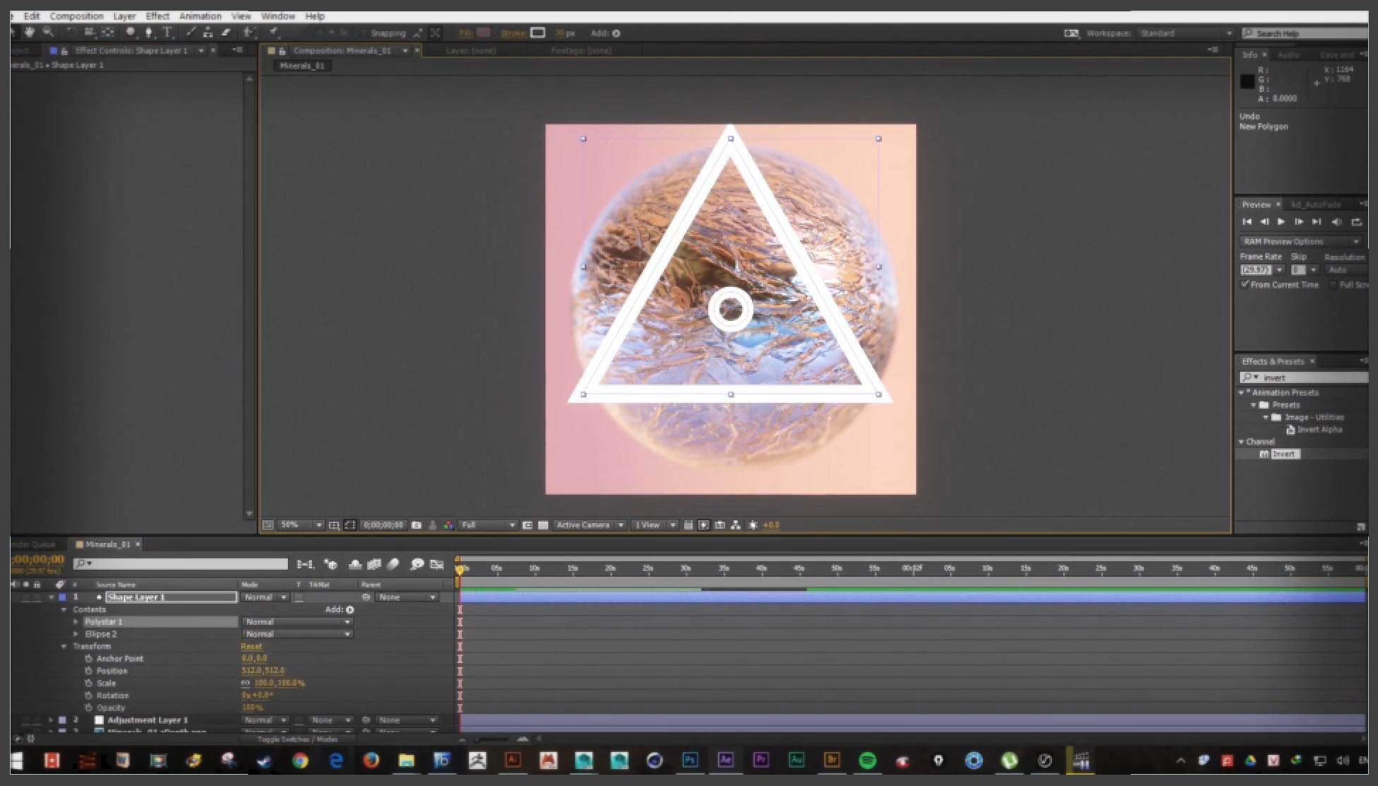Click the Motion Blur enable icon in timeline
Screen dimensions: 1378x786
tap(393, 564)
